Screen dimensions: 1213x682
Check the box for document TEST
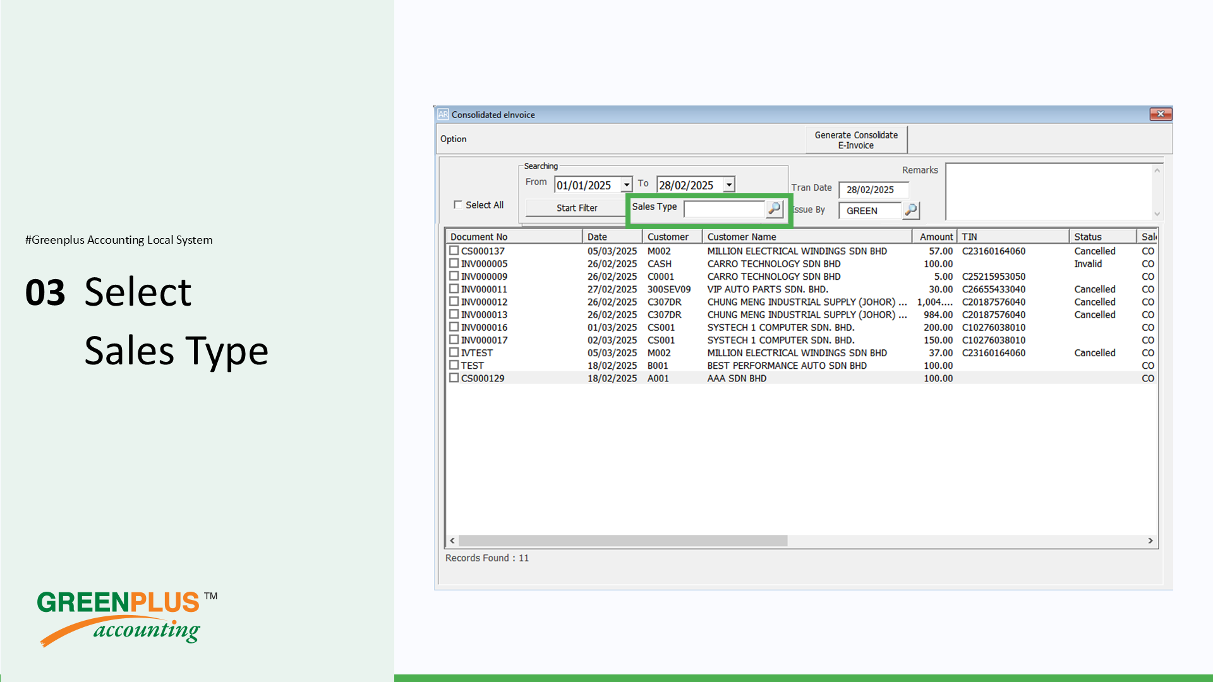454,365
